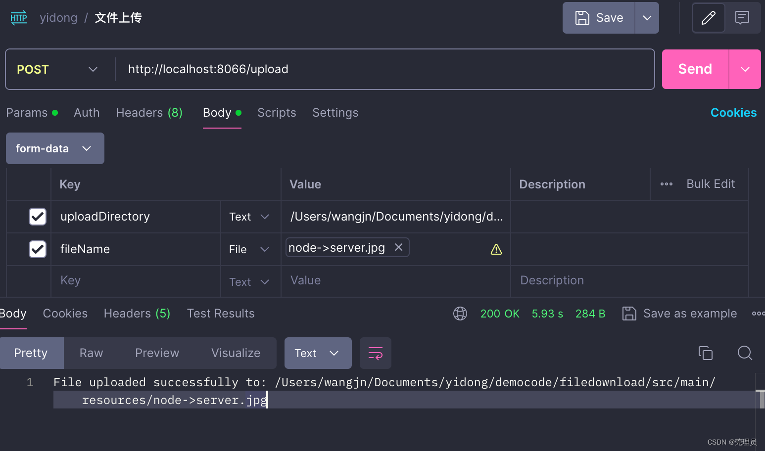Click the empty Description input field
765x451 pixels.
point(629,280)
